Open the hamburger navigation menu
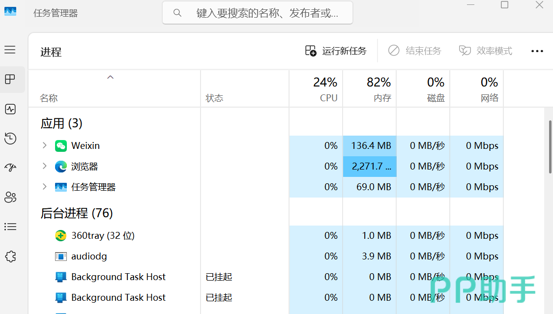Screen dimensions: 553x314 point(10,50)
